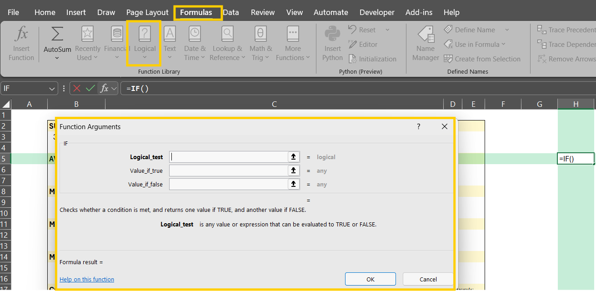Image resolution: width=596 pixels, height=291 pixels.
Task: Click the Logical_test input field
Action: [x=229, y=157]
